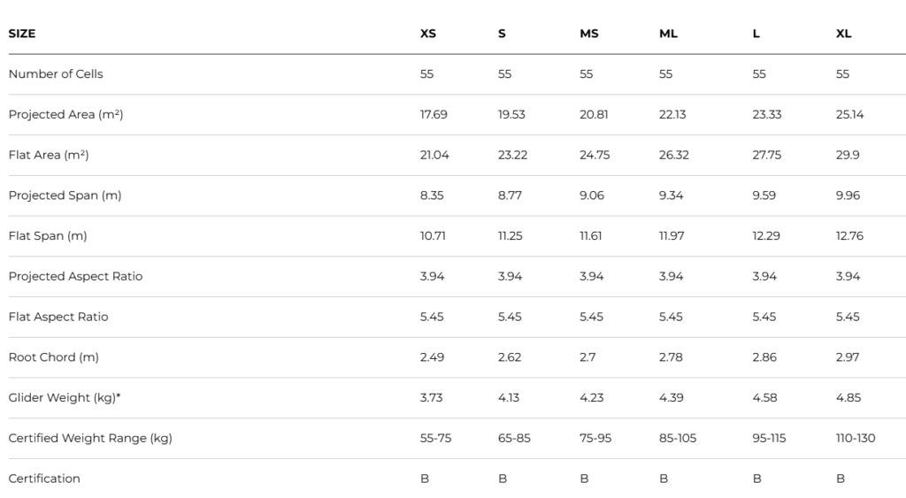Click the Flat Span row label
The image size is (906, 498).
pyautogui.click(x=48, y=236)
